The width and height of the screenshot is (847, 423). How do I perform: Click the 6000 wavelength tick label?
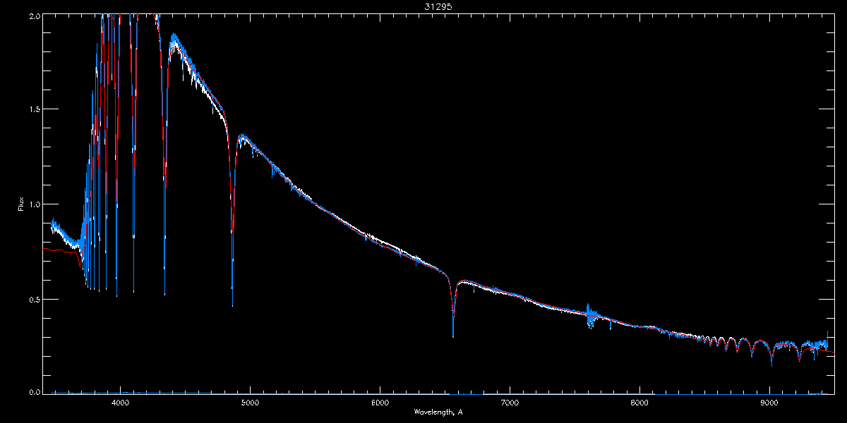380,403
